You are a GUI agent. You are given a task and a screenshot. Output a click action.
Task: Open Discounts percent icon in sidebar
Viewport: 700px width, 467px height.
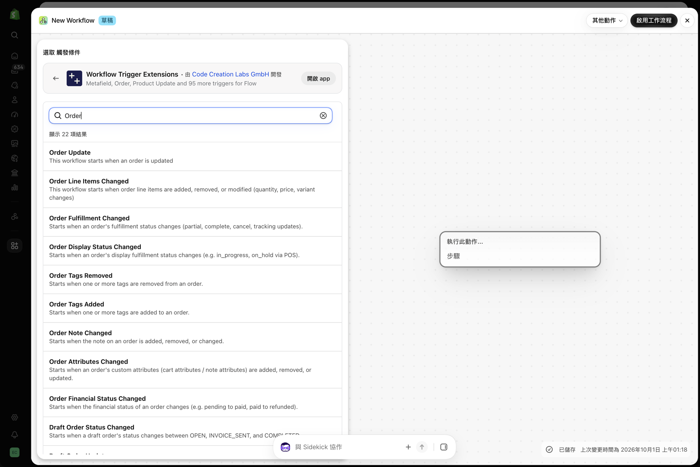click(15, 129)
